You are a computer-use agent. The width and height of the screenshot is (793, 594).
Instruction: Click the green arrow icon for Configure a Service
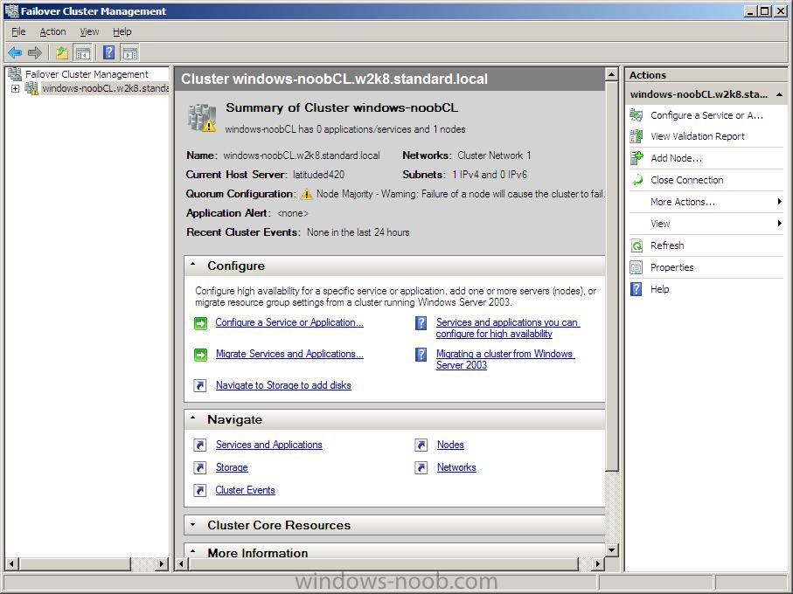point(201,322)
